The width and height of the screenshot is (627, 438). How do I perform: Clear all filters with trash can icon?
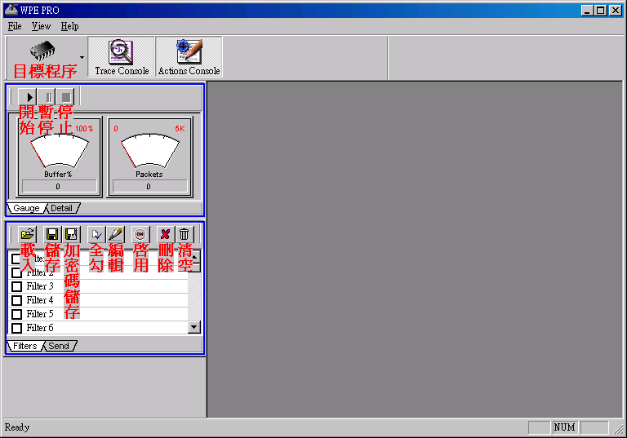tap(184, 234)
